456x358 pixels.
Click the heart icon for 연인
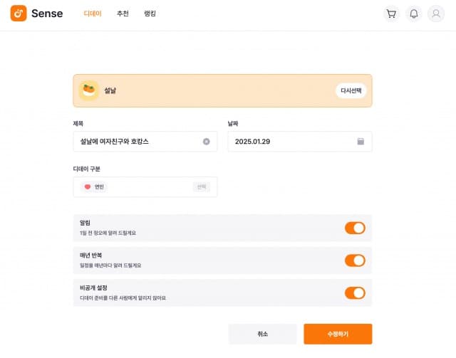tap(88, 186)
